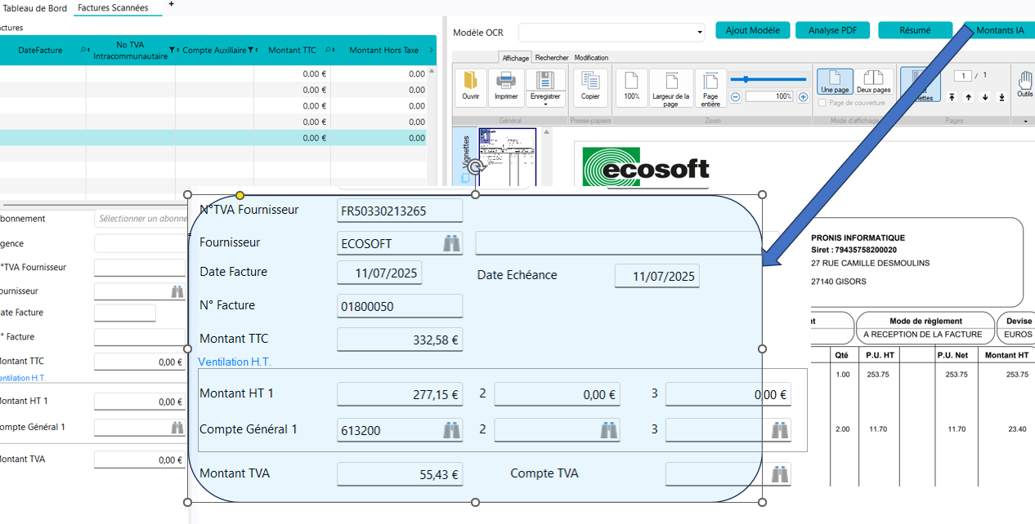Switch to the Tableau de Bord tab
This screenshot has height=524, width=1035.
35,8
